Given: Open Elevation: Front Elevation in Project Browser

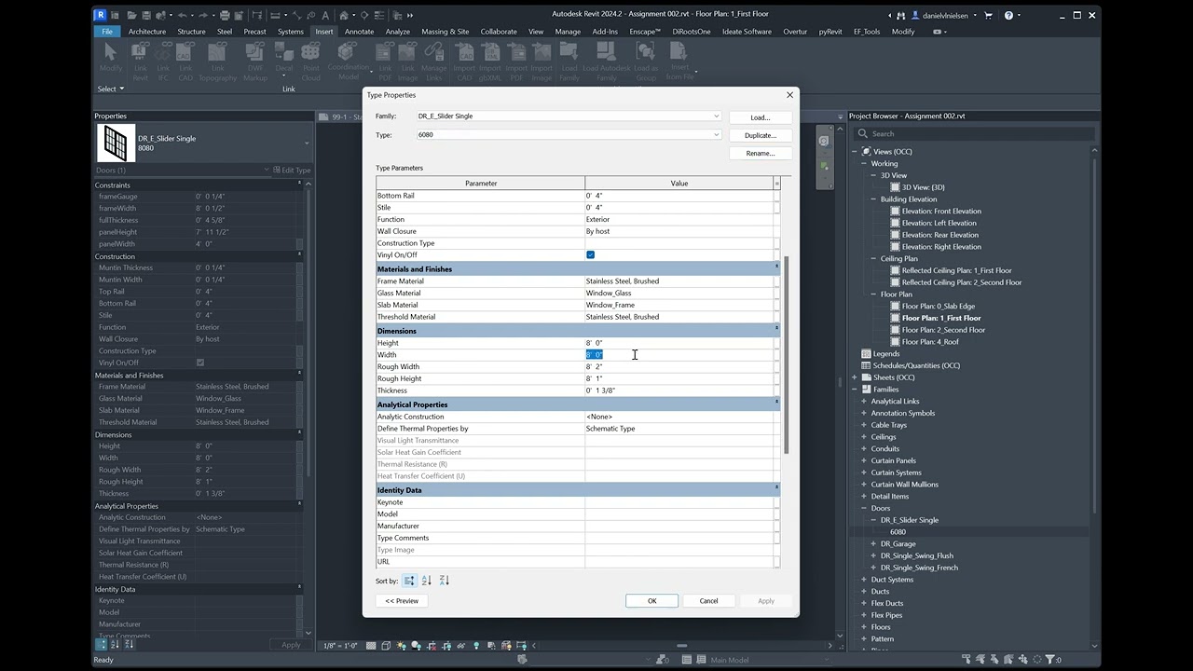Looking at the screenshot, I should pyautogui.click(x=941, y=212).
